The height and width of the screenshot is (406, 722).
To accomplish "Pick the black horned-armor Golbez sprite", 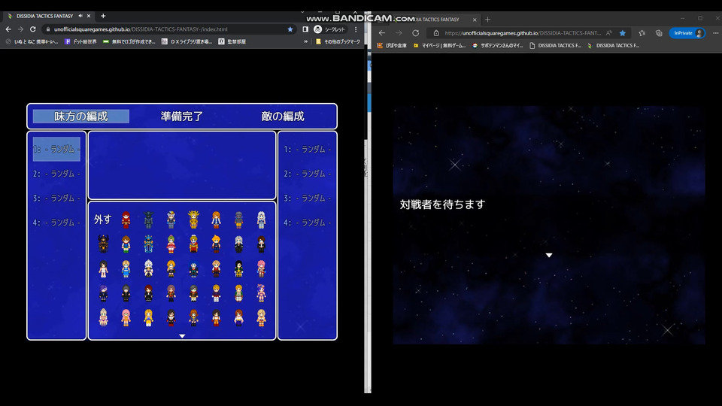I will tap(103, 244).
